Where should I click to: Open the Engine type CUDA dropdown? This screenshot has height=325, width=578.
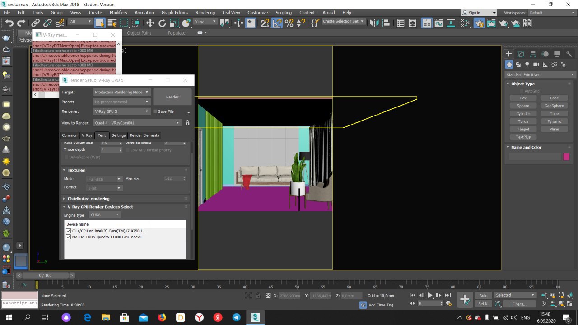coord(104,215)
